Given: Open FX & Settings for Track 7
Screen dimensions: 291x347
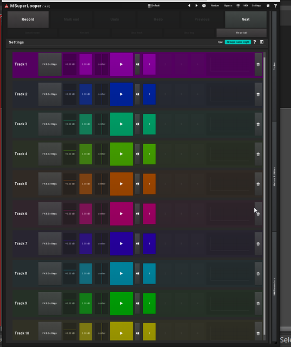Looking at the screenshot, I should 50,243.
